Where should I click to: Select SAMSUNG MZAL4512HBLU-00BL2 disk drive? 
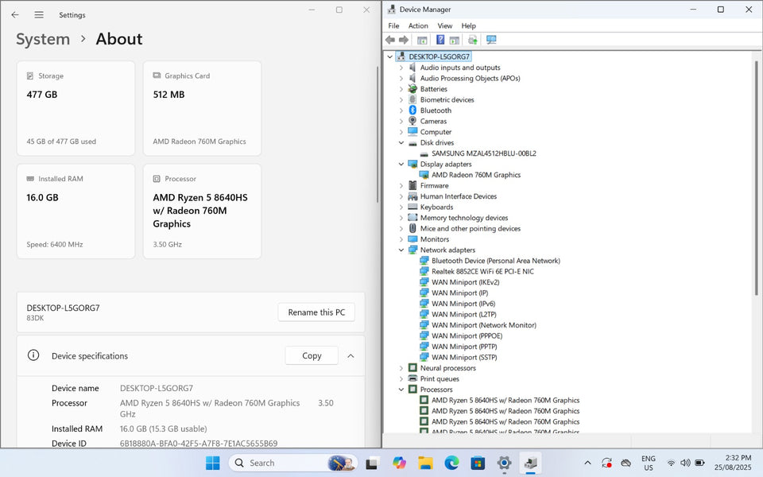click(x=484, y=153)
